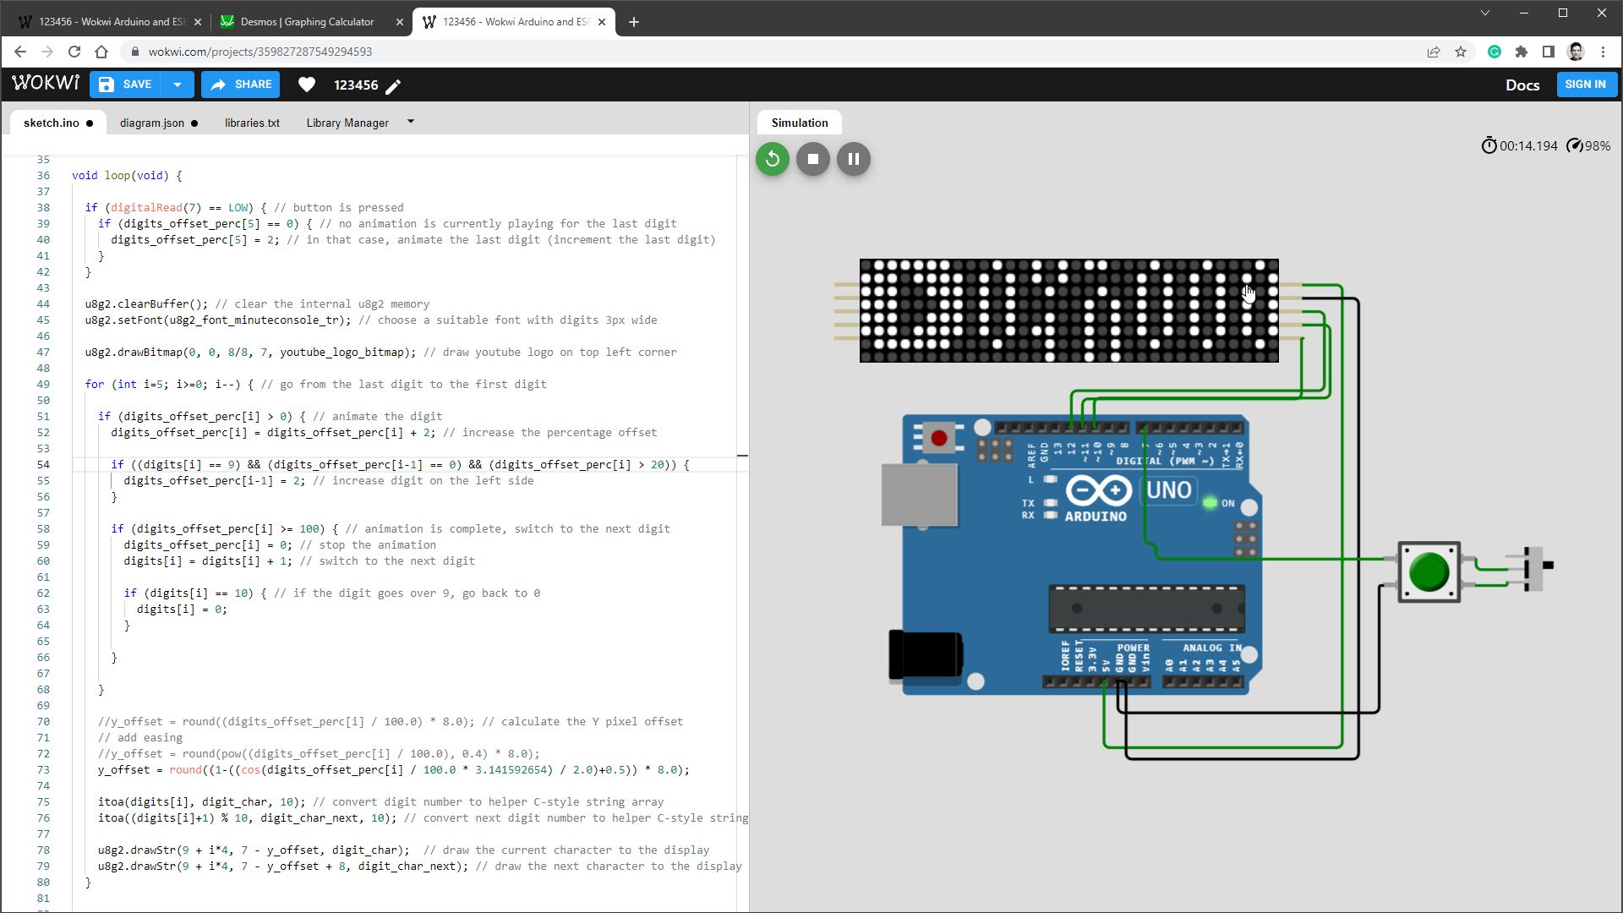Click the WOKWI logo
The width and height of the screenshot is (1623, 913).
45,83
